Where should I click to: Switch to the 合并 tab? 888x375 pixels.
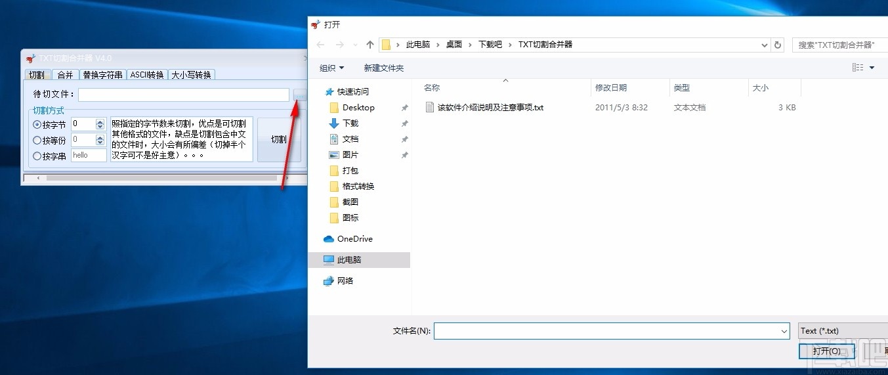point(65,75)
